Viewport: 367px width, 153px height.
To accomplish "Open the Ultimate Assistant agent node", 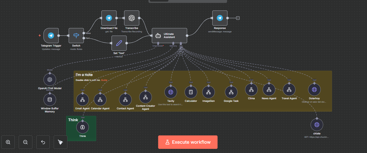I will [169, 36].
